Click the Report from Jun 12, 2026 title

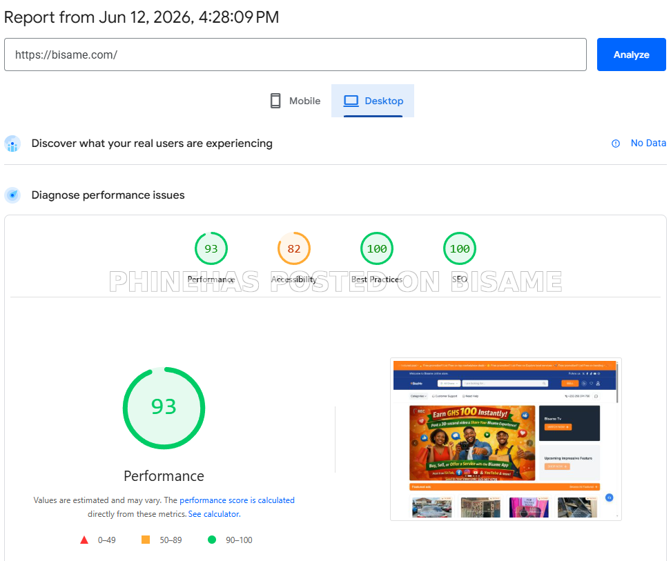click(142, 17)
